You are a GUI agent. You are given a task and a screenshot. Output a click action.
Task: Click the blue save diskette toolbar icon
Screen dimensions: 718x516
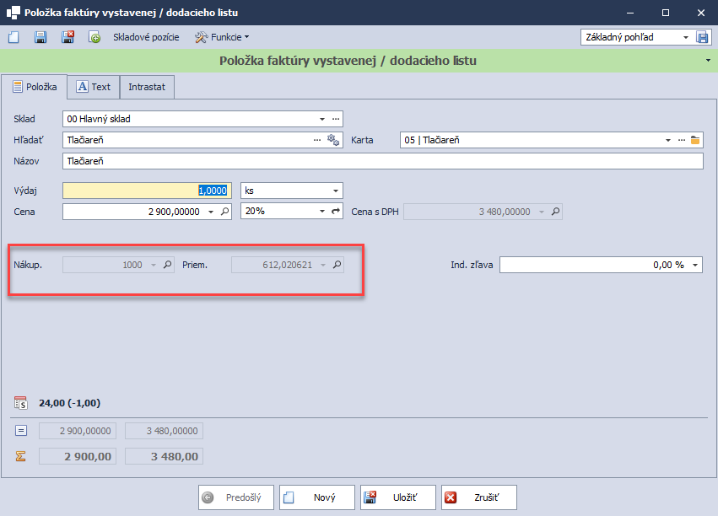[x=40, y=37]
